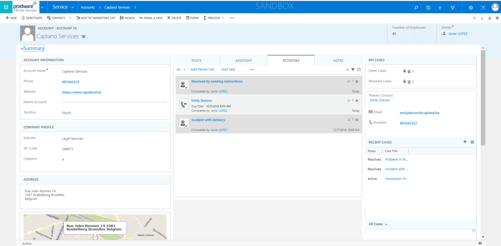The height and width of the screenshot is (246, 501).
Task: Click CONNECT in the command bar
Action: coord(56,18)
